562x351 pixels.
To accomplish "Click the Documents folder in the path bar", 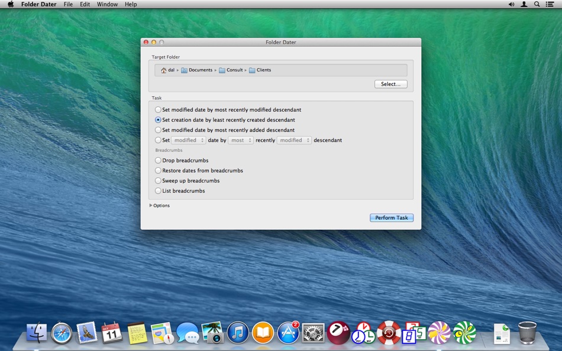I will pyautogui.click(x=197, y=70).
